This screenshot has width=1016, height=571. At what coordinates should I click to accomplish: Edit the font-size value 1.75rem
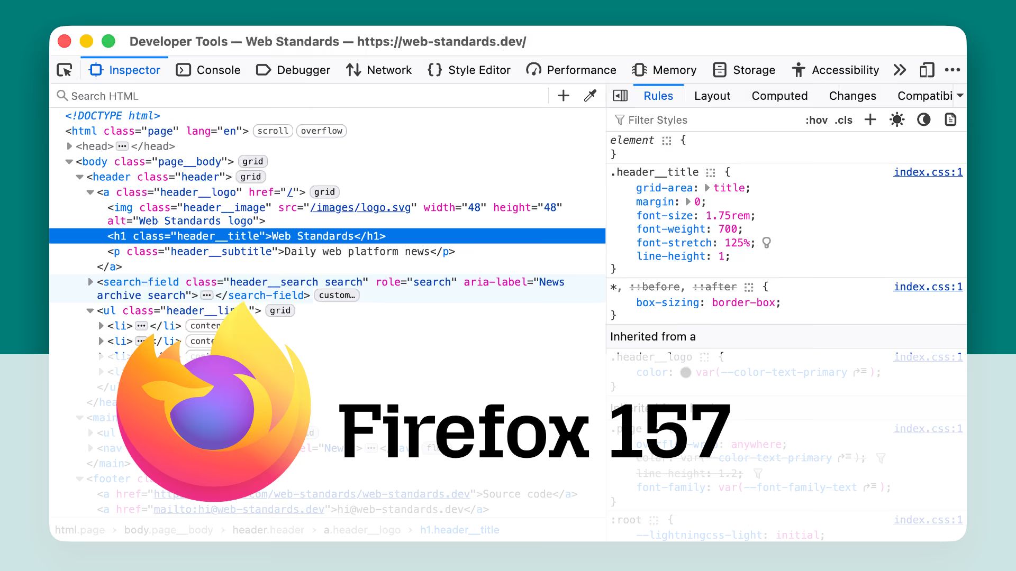click(728, 215)
